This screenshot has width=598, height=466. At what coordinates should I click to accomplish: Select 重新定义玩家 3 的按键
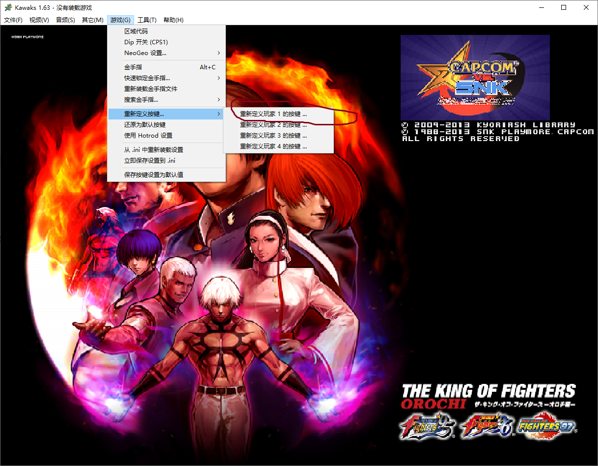(x=273, y=136)
